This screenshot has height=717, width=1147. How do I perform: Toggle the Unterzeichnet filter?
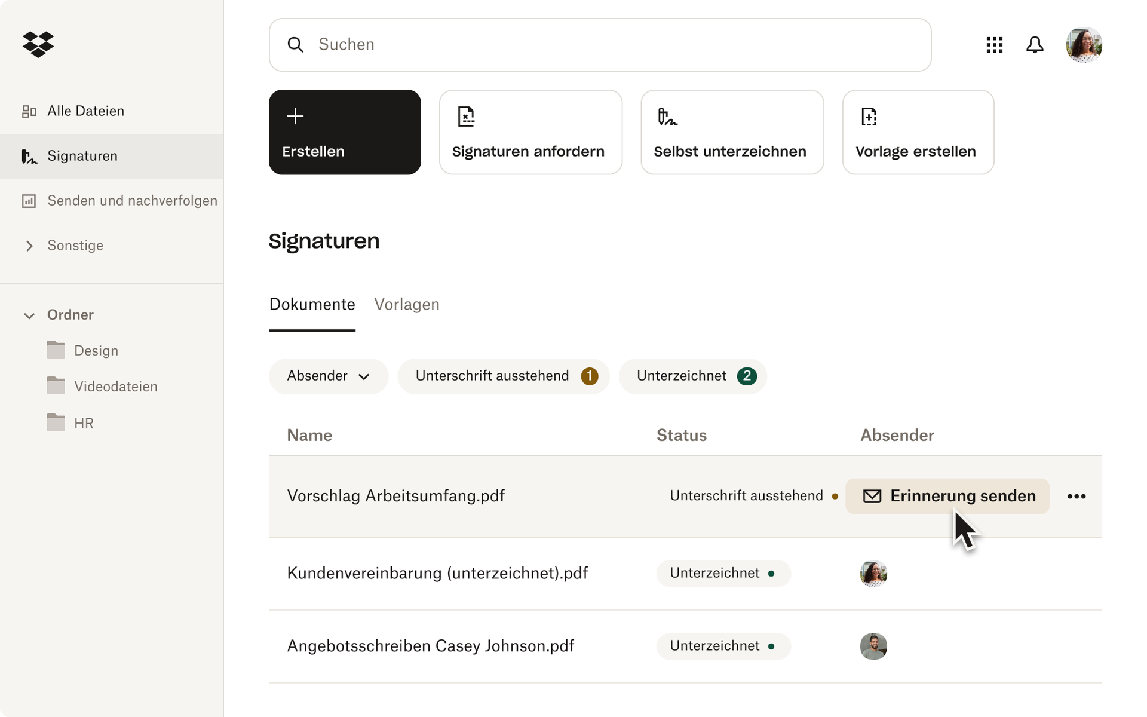point(693,376)
